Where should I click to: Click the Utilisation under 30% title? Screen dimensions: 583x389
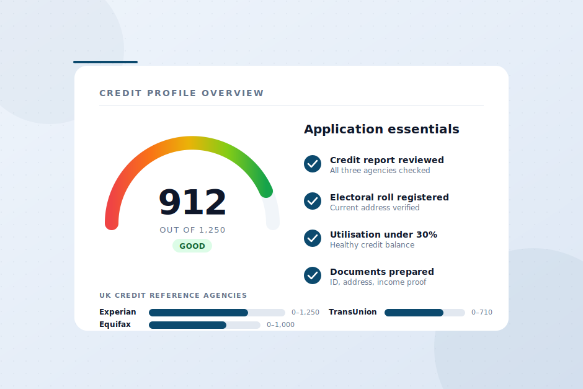(x=383, y=235)
